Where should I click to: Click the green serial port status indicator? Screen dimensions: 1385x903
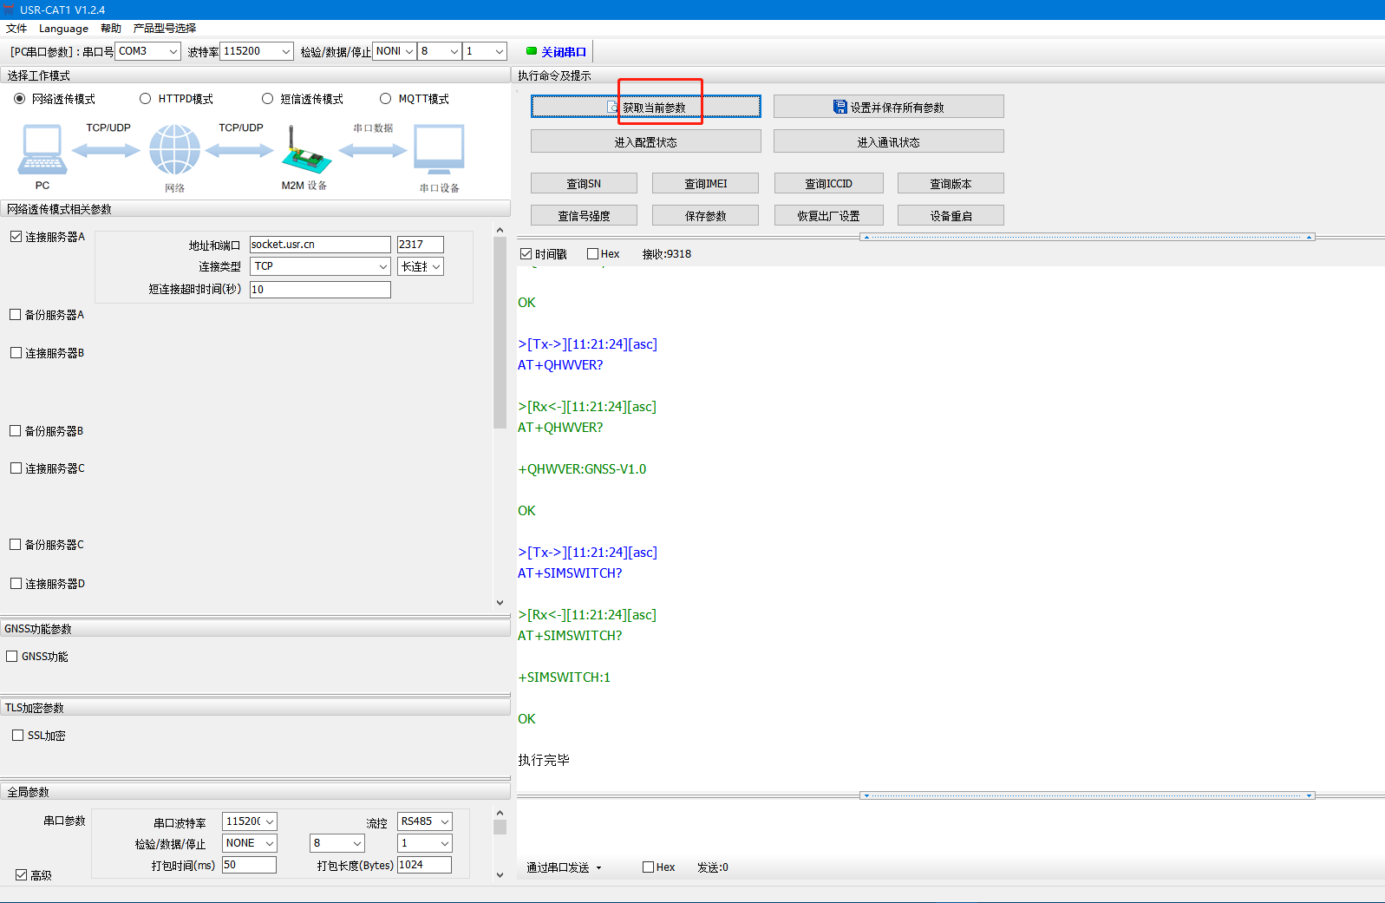531,51
